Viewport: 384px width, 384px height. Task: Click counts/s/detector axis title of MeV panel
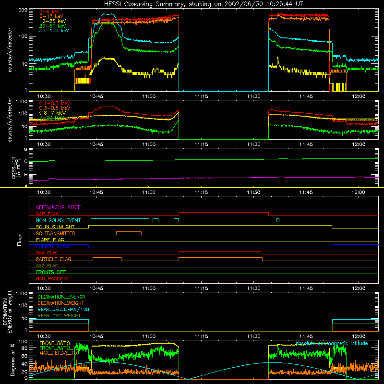10,120
